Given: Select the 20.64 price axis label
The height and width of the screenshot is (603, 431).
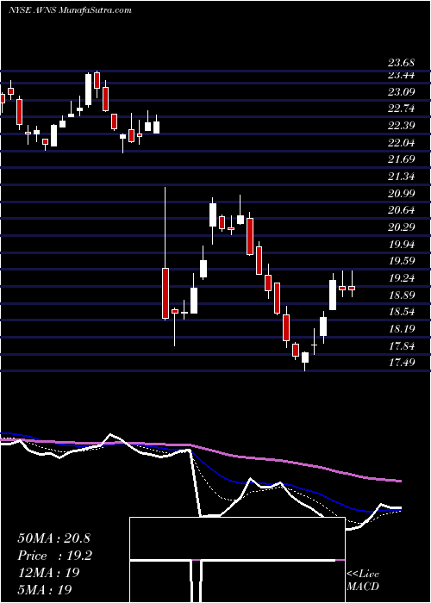Looking at the screenshot, I should [402, 210].
